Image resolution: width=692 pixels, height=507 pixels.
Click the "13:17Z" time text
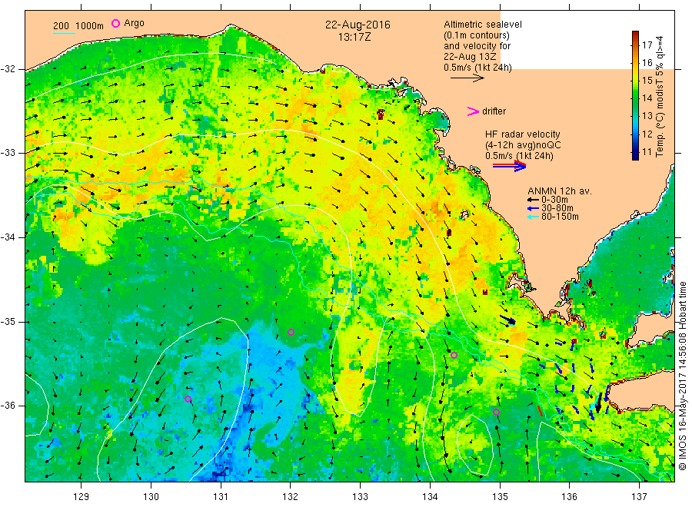[354, 38]
